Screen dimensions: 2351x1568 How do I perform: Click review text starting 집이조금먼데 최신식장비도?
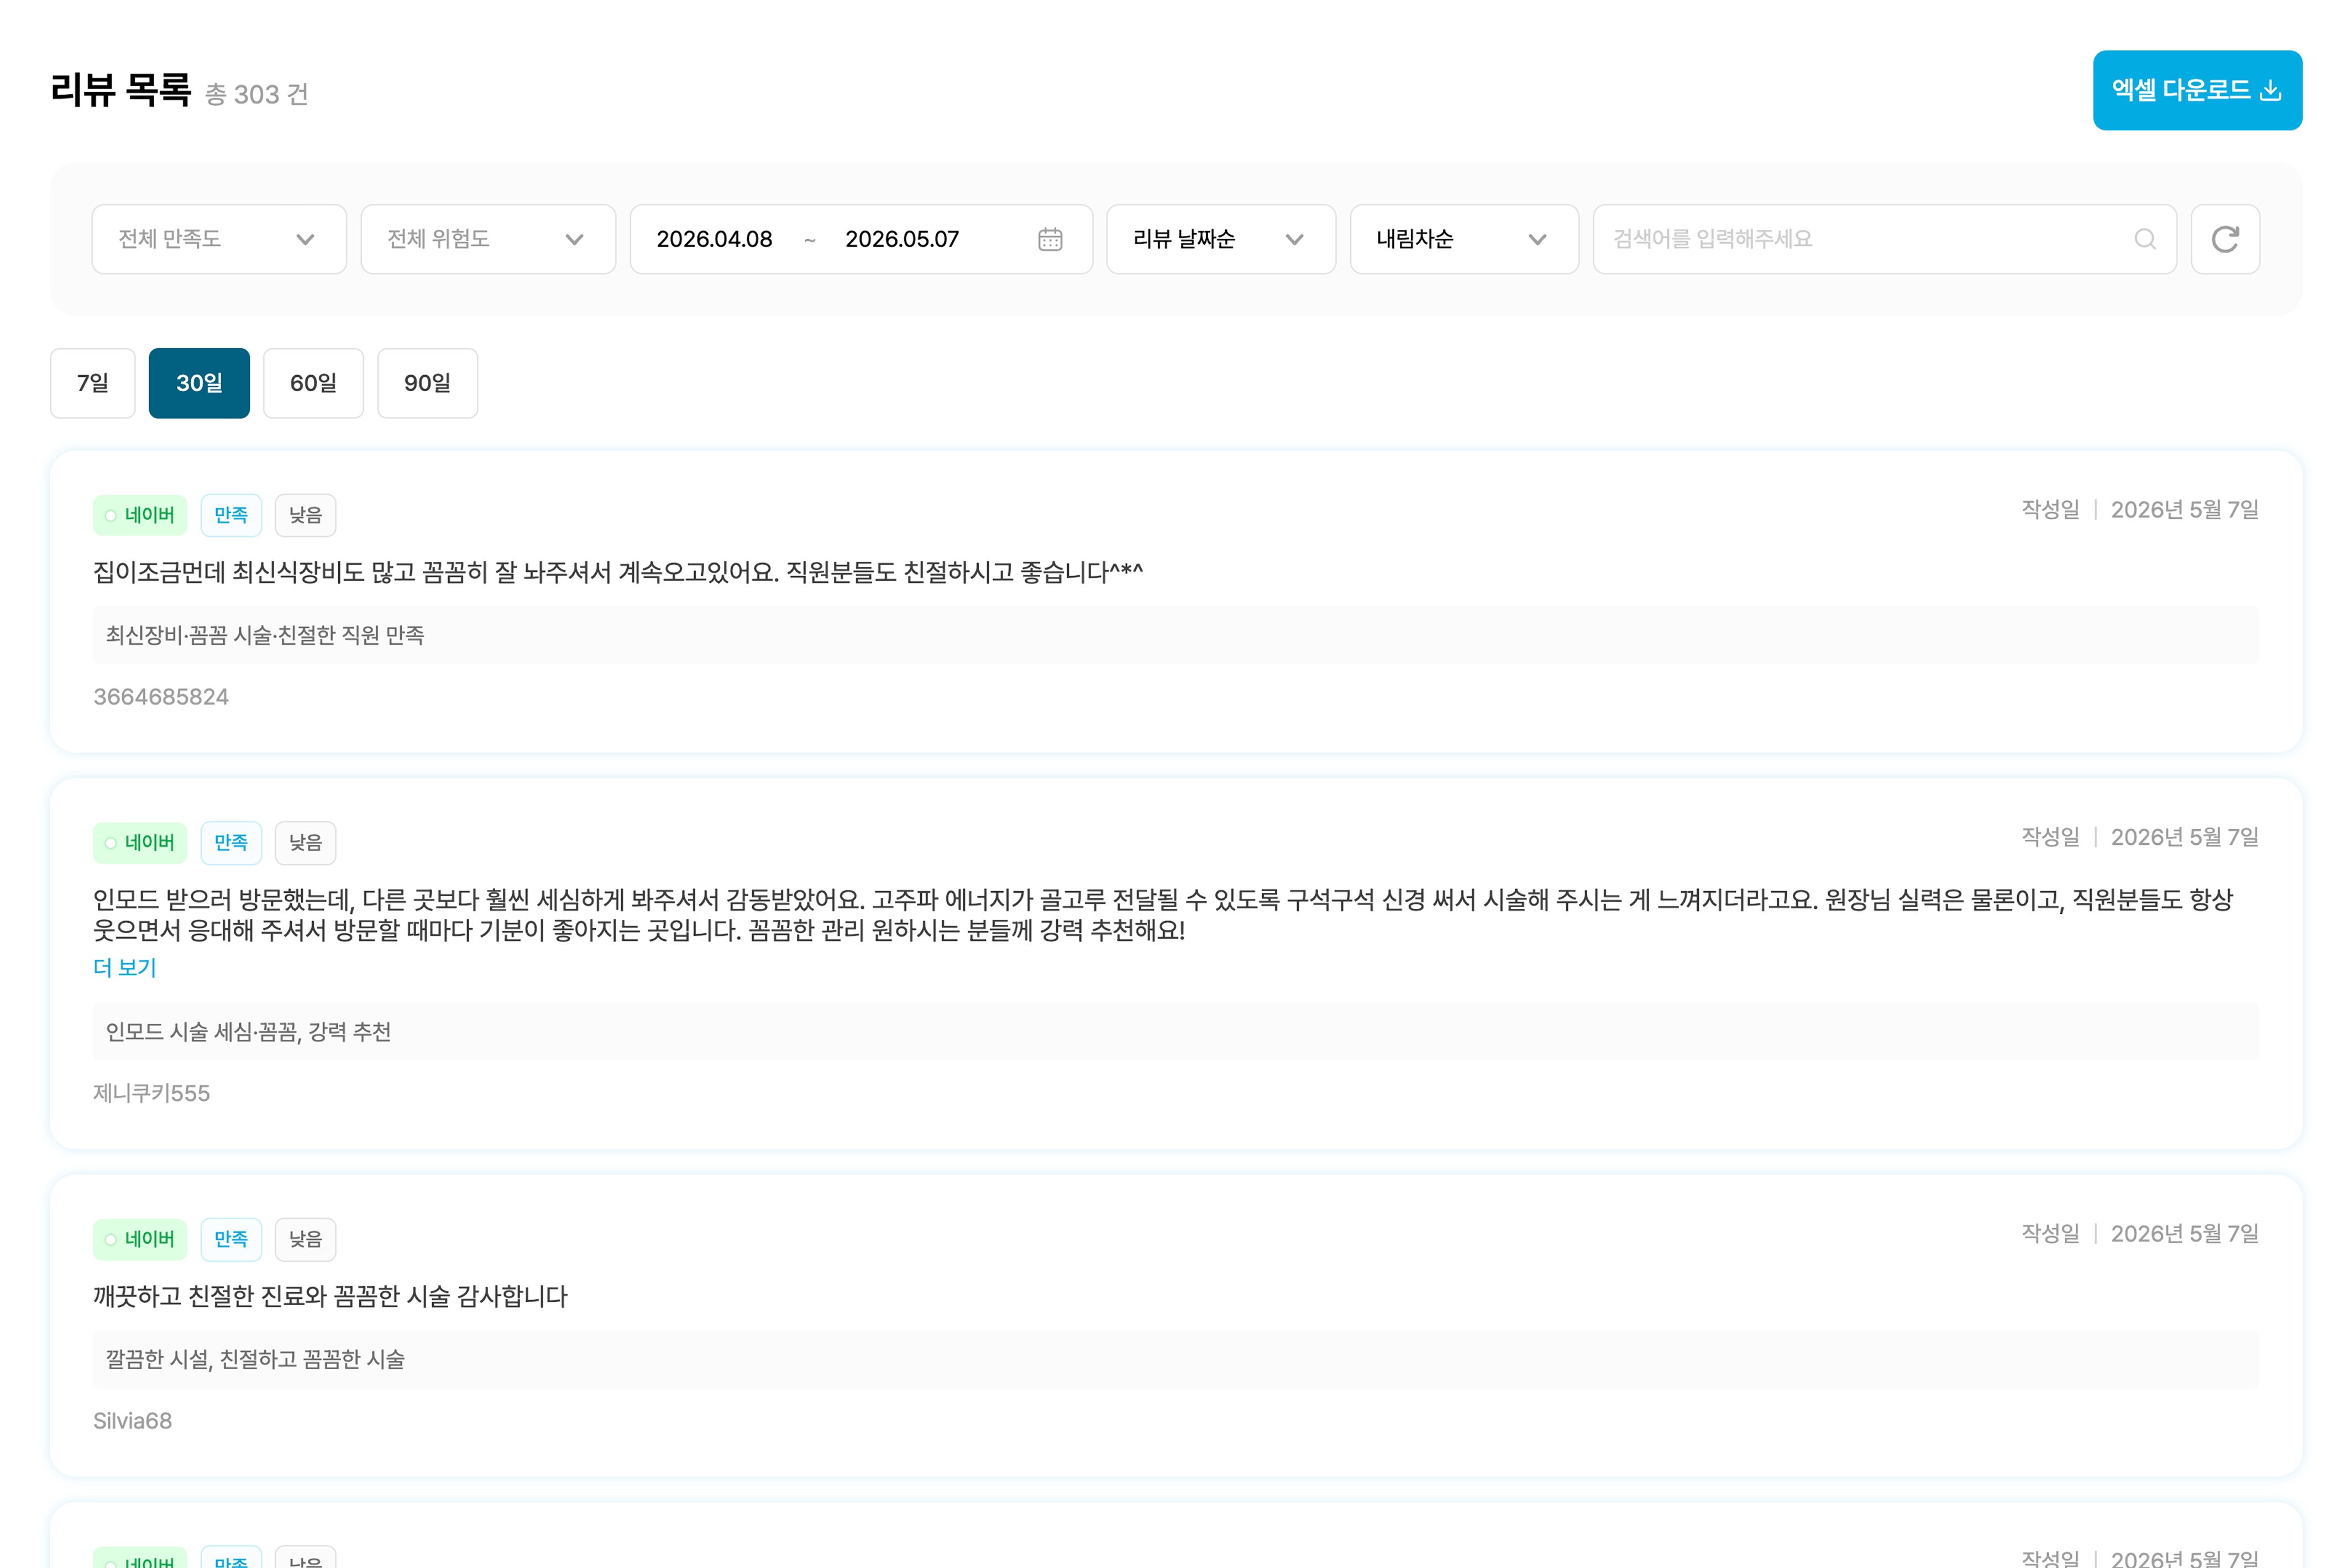(618, 572)
